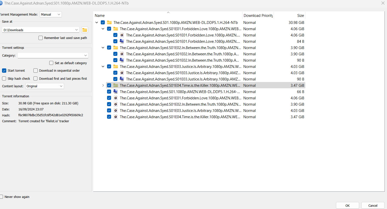Sort by the Size column header
387x209 pixels.
tap(300, 16)
